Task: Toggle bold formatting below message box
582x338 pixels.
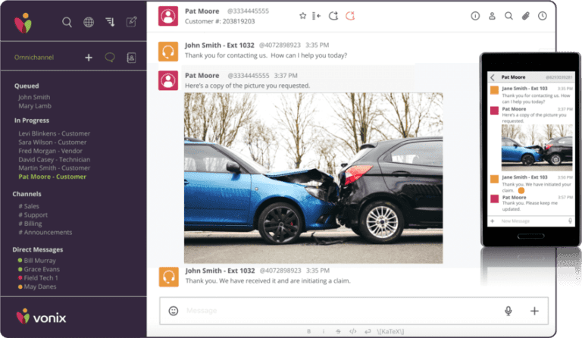Action: click(309, 331)
